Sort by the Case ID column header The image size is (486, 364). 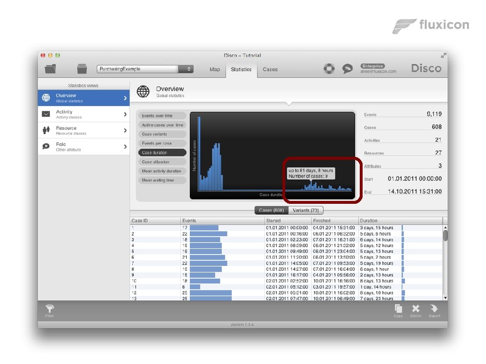(x=155, y=221)
